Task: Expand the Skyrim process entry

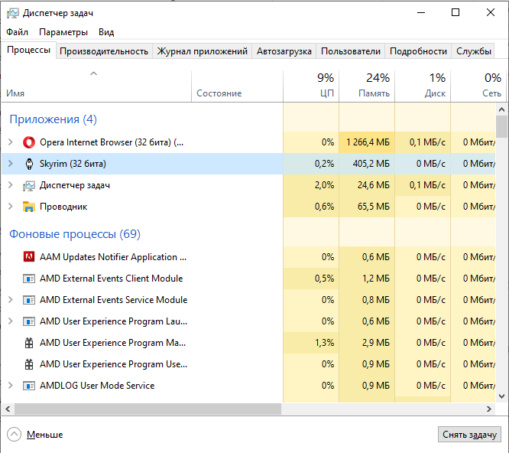Action: tap(10, 164)
